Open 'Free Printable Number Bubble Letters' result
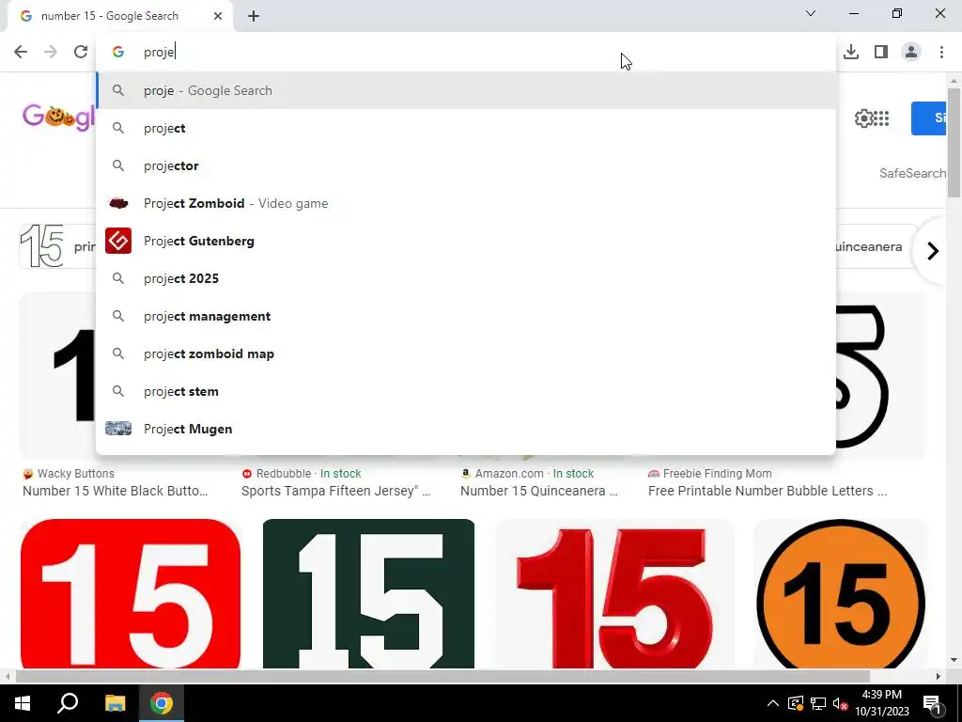Image resolution: width=962 pixels, height=722 pixels. 768,491
